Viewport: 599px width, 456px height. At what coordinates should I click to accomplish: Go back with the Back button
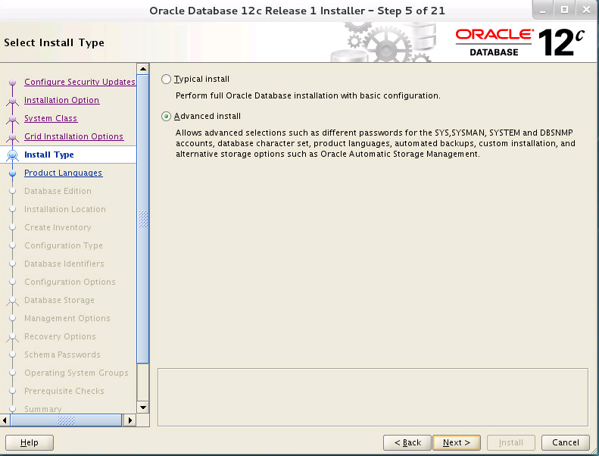click(x=407, y=442)
